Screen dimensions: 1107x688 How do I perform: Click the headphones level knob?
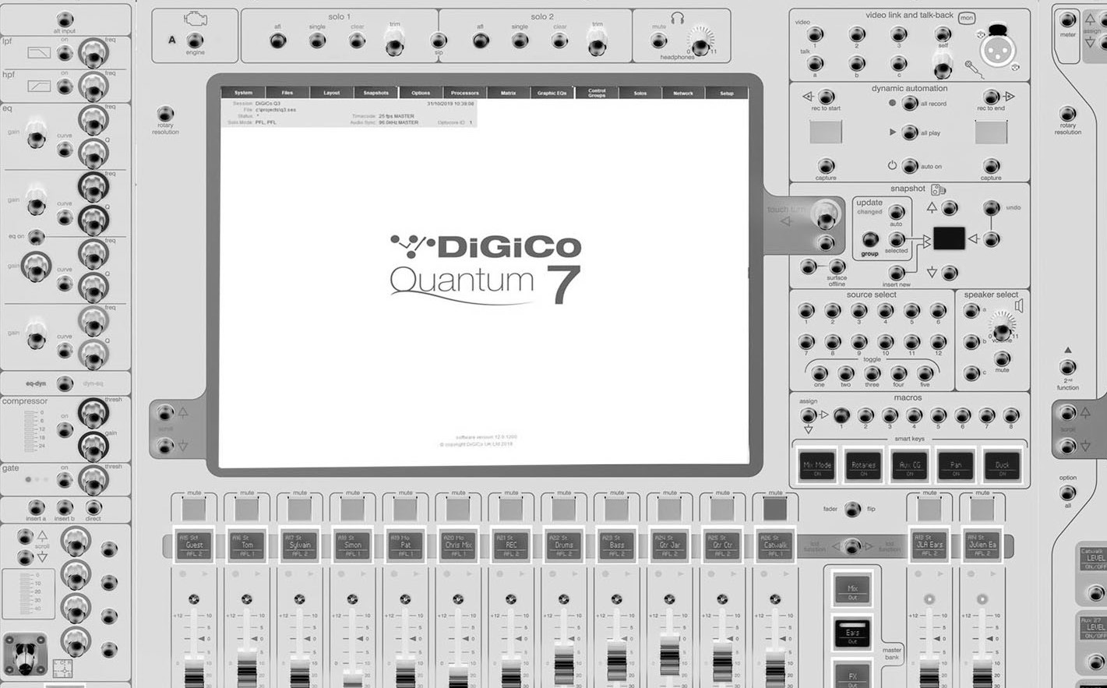tap(700, 42)
